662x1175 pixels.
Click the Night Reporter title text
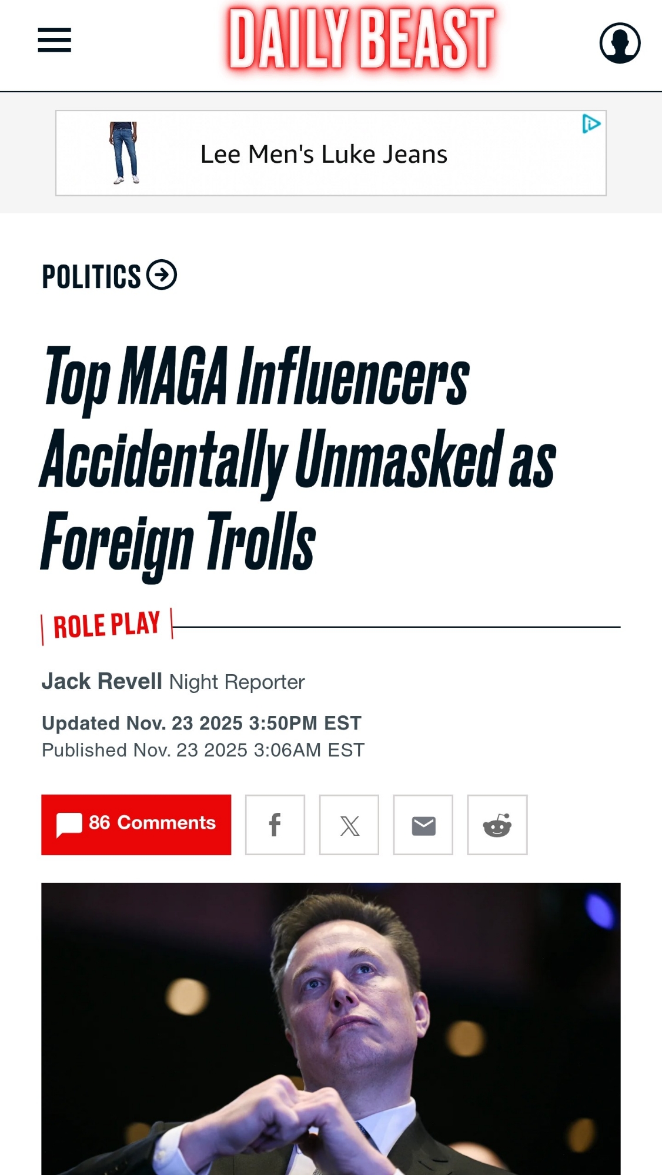pyautogui.click(x=237, y=682)
